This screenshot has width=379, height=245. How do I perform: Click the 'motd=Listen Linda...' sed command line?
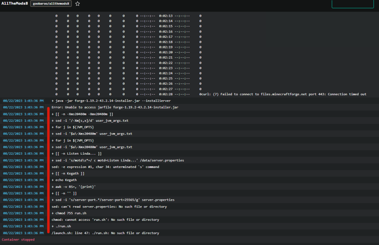point(118,160)
